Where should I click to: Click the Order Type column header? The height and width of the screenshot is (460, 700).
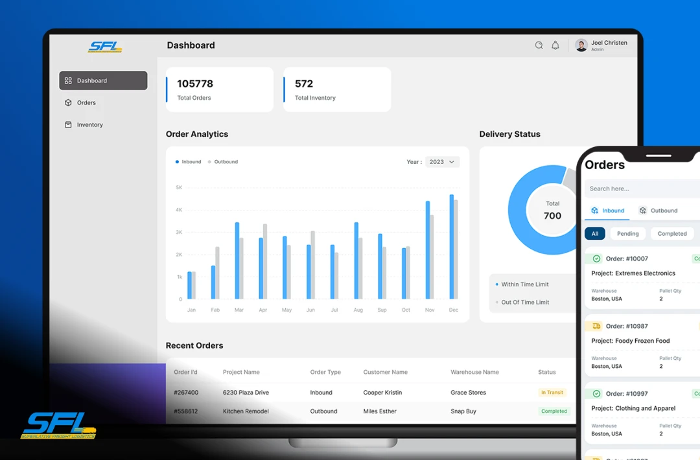point(325,372)
